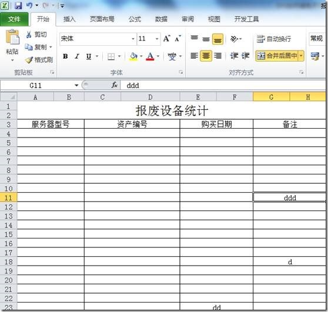This screenshot has height=312, width=328.
Task: Open clipboard group dialog launcher
Action: coord(52,72)
